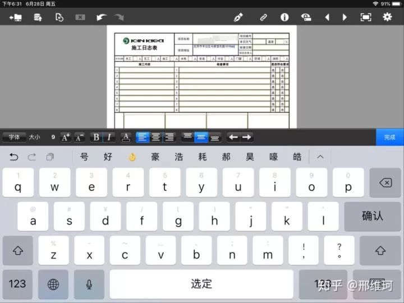The height and width of the screenshot is (303, 404).
Task: Tap the blue 完成 done button
Action: coord(390,137)
